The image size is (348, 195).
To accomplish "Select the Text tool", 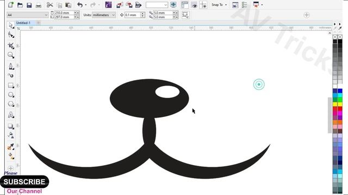I will [x=11, y=115].
